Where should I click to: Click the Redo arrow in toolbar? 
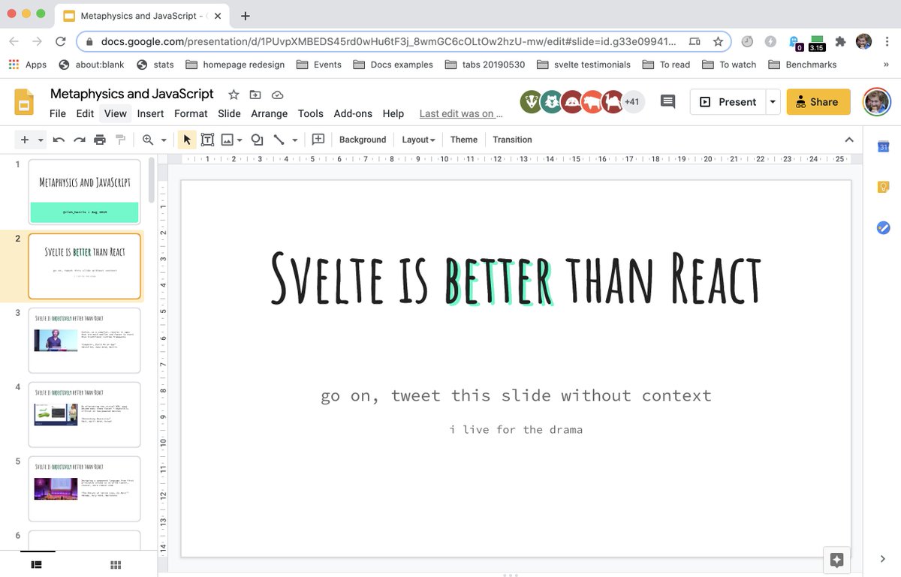click(79, 140)
